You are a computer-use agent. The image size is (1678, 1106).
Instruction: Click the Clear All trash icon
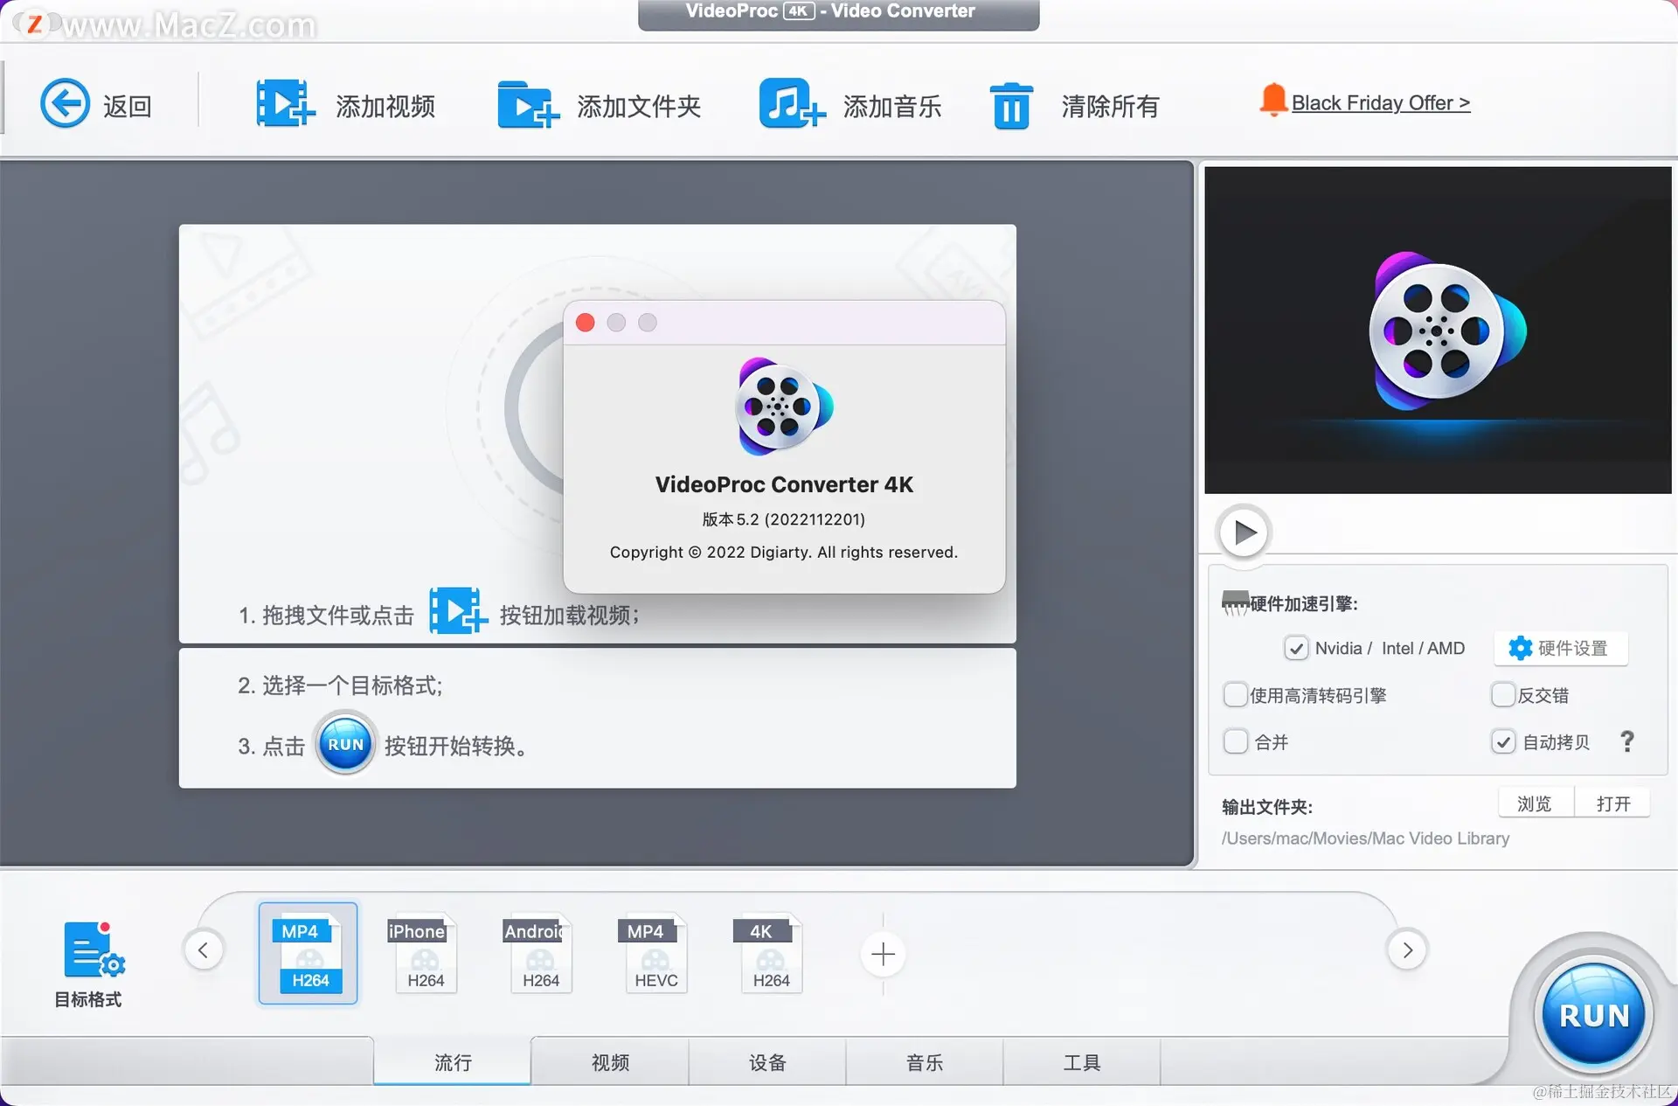click(x=1011, y=106)
